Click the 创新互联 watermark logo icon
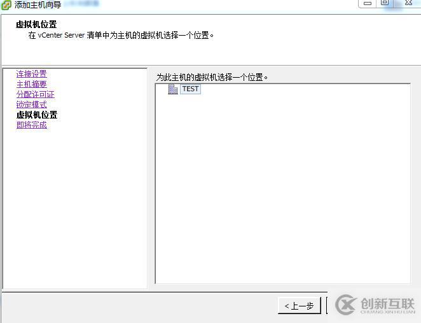The width and height of the screenshot is (421, 323). (x=346, y=305)
